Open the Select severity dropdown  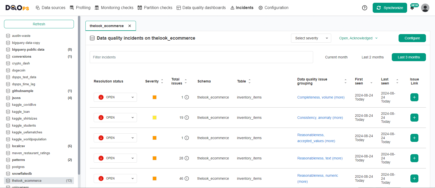point(311,38)
